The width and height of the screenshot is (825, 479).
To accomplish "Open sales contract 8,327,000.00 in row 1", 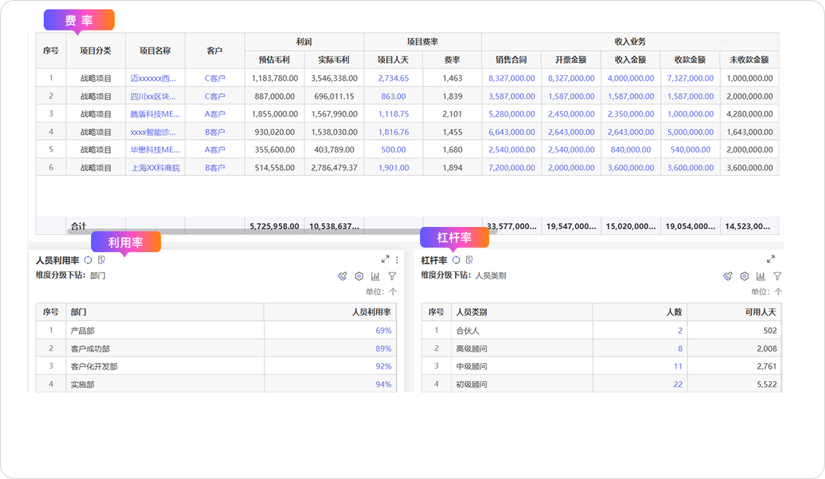I will 512,78.
